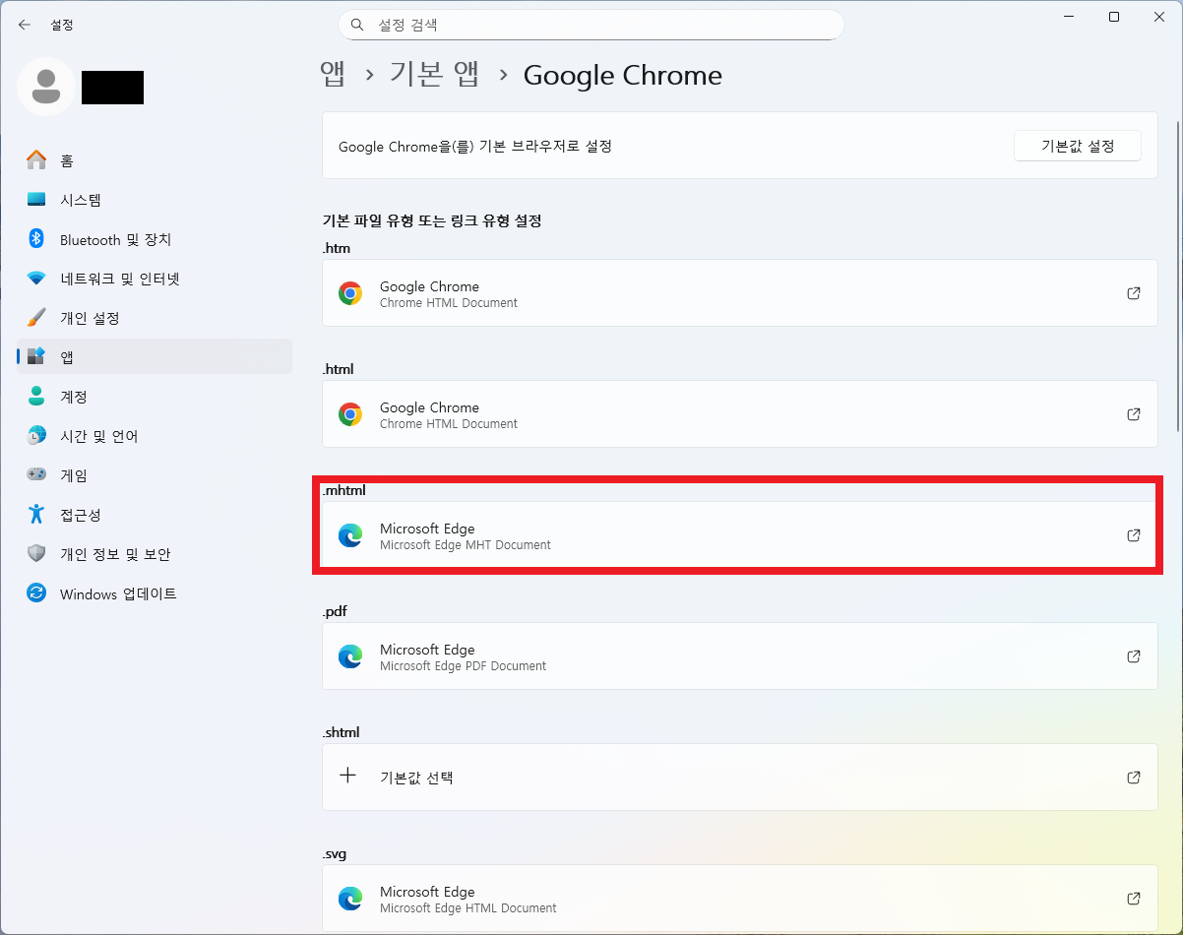Image resolution: width=1183 pixels, height=935 pixels.
Task: Go to 기본 앱 breadcrumb link
Action: tap(435, 75)
